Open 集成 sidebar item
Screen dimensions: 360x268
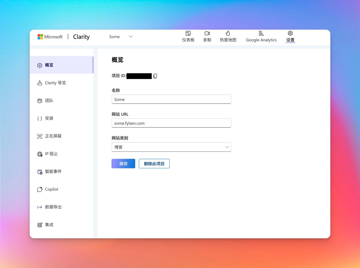click(61, 224)
